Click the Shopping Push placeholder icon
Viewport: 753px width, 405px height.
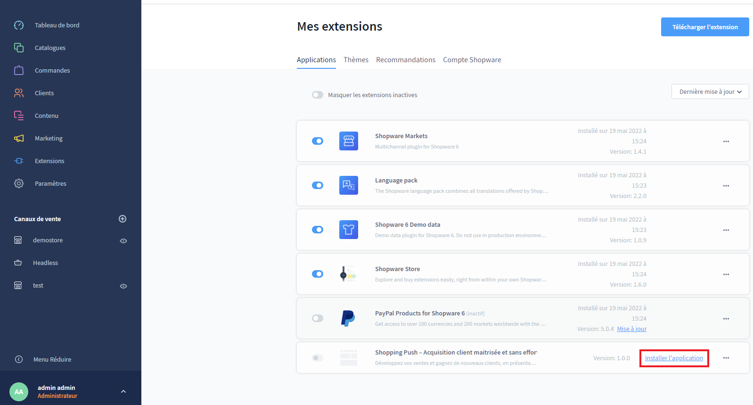pos(349,358)
